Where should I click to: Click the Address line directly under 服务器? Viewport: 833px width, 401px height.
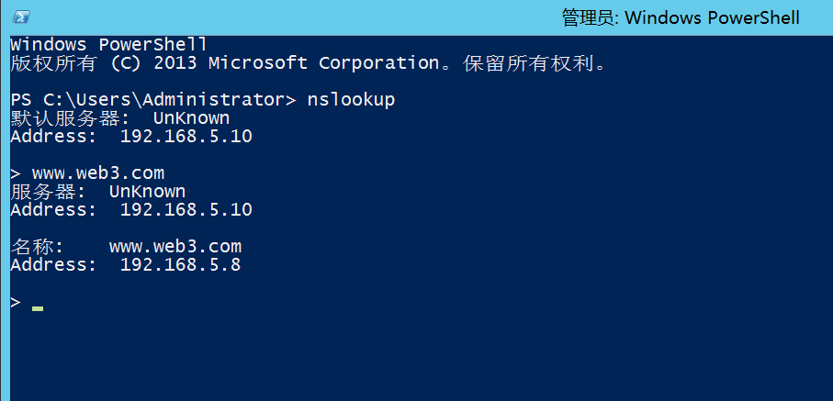point(130,210)
